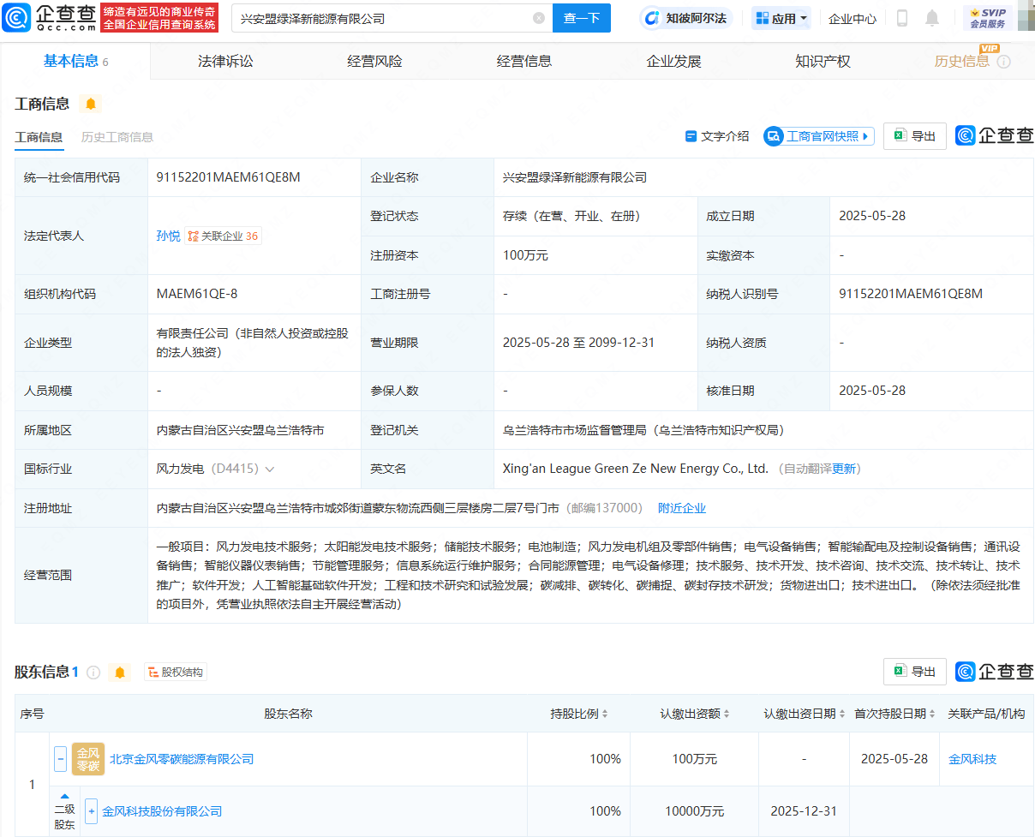Open 关联企业 36 badge beside 孙悦

pyautogui.click(x=223, y=236)
